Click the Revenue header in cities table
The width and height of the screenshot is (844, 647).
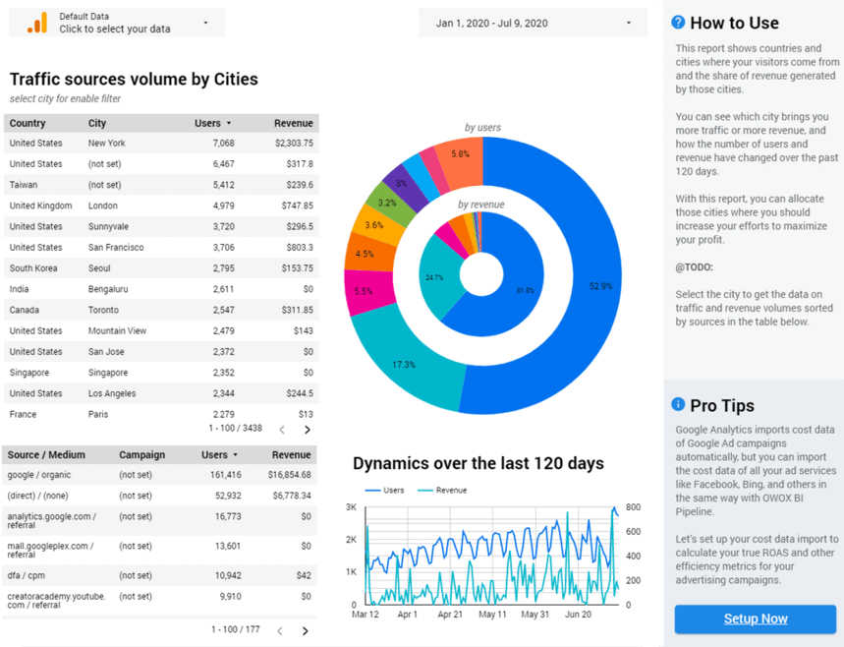[x=293, y=124]
